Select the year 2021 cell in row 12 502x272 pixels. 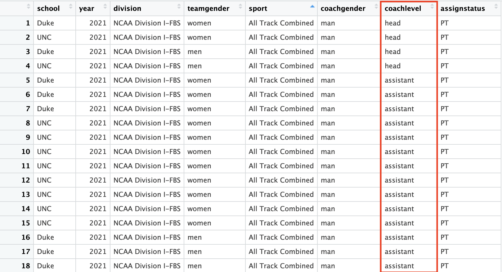pos(98,180)
